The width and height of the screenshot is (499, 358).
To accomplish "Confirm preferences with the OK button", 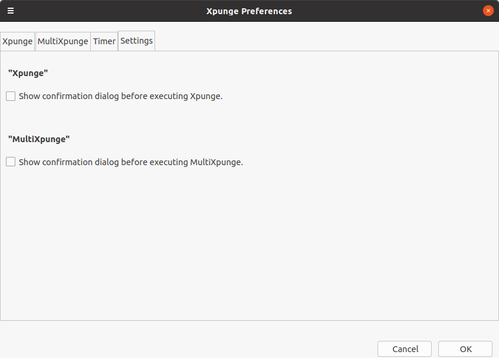I will click(x=465, y=349).
